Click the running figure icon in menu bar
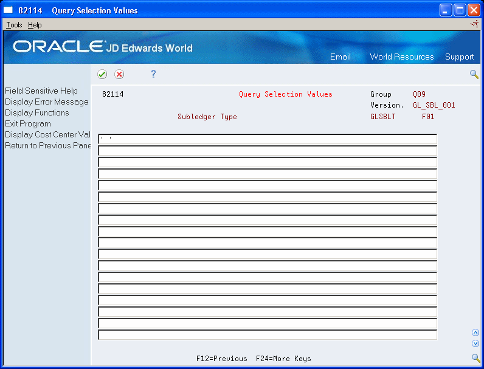 (x=474, y=24)
